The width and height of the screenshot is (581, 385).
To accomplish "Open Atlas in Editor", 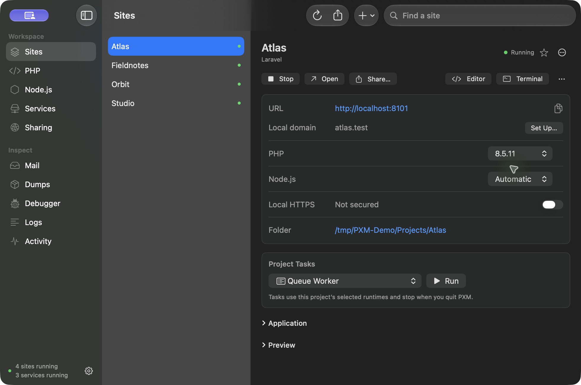I will tap(468, 79).
